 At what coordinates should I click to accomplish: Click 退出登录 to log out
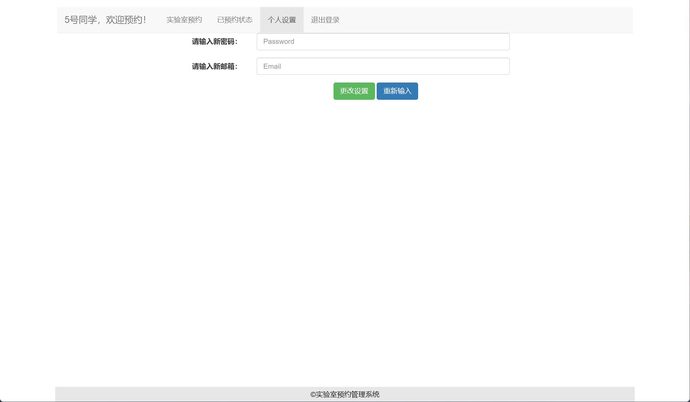(x=325, y=20)
